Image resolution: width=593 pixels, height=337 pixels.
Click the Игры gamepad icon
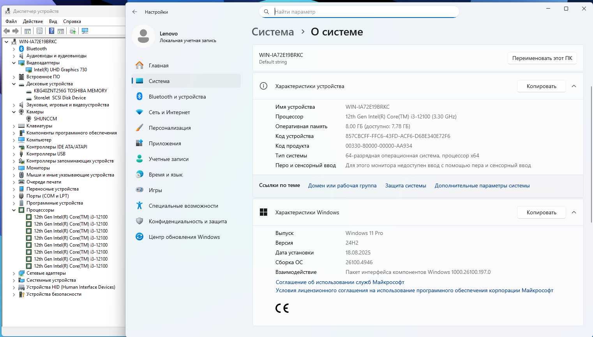tap(139, 190)
